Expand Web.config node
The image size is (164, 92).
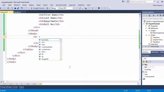(146, 47)
